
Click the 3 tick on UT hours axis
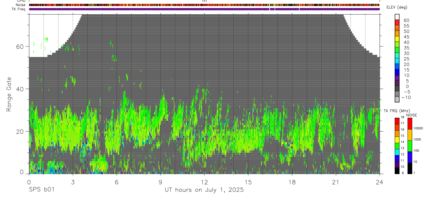73,182
